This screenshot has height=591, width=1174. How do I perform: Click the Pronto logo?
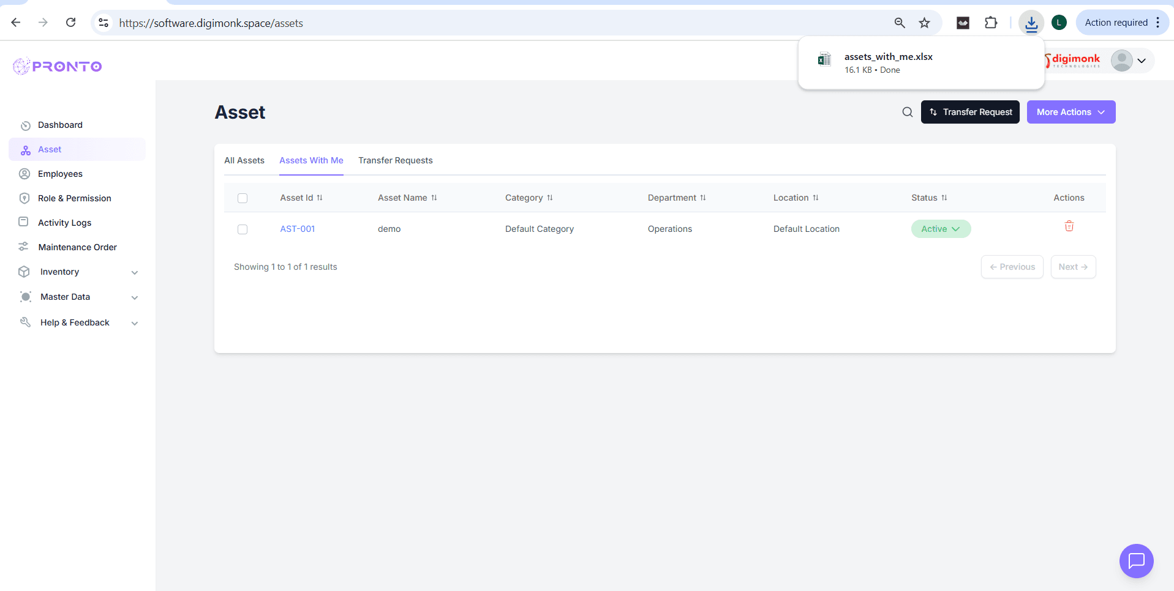pyautogui.click(x=58, y=66)
